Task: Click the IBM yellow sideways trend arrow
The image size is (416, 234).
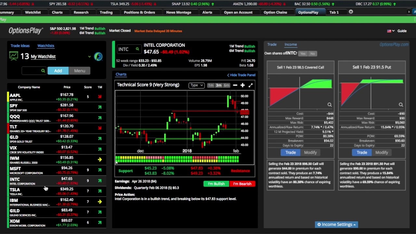Action: 100,202
